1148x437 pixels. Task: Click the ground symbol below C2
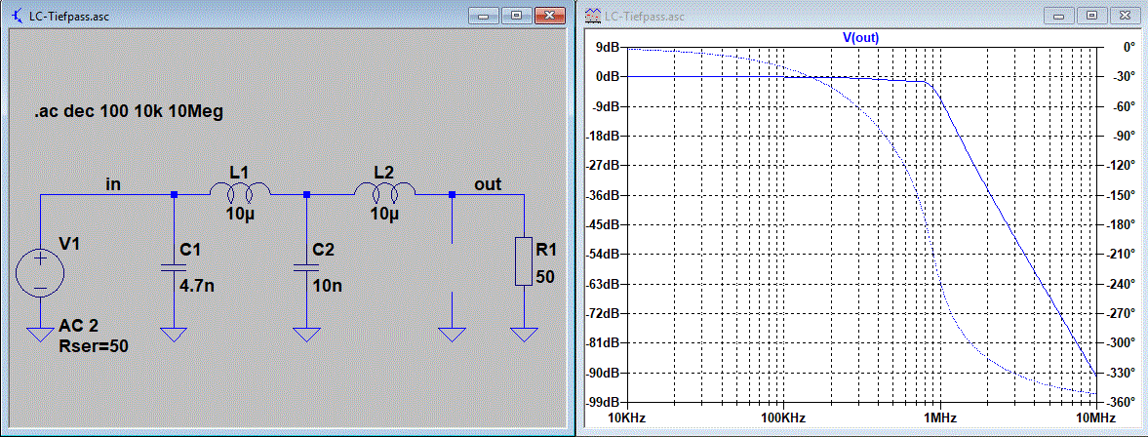[x=307, y=336]
